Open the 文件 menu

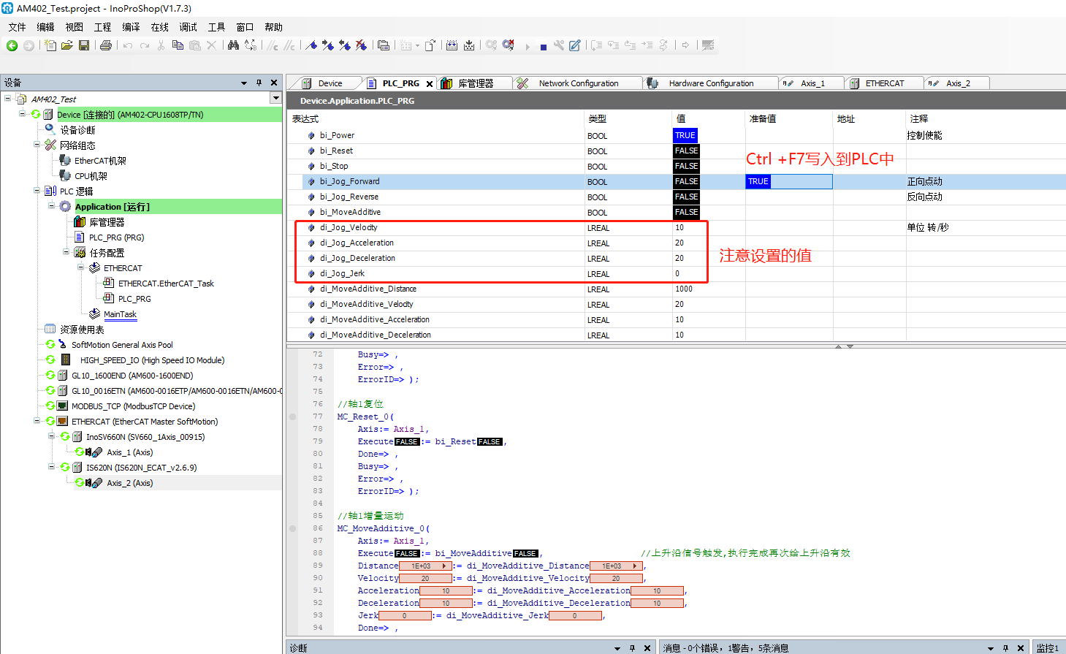(17, 27)
